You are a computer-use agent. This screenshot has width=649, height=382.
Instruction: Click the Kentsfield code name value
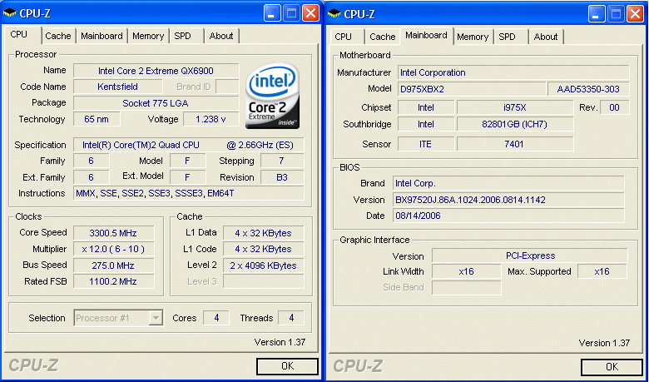pyautogui.click(x=117, y=87)
